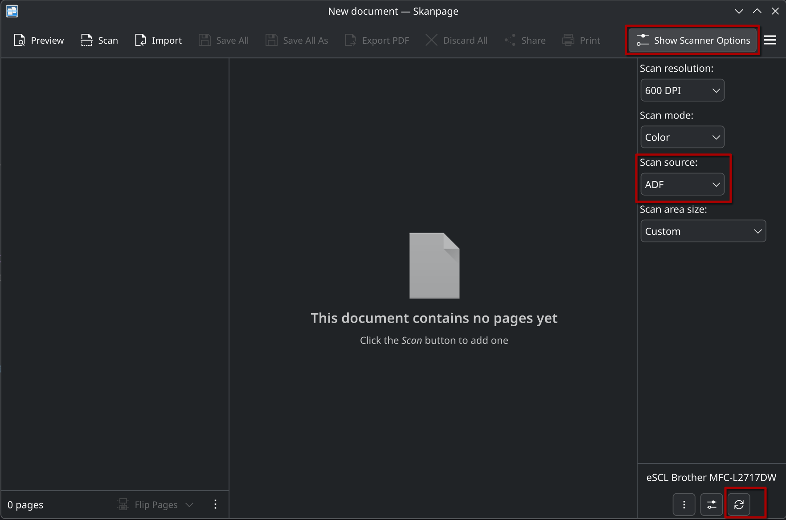The image size is (786, 520).
Task: Start scanning with the Scan button
Action: 99,41
